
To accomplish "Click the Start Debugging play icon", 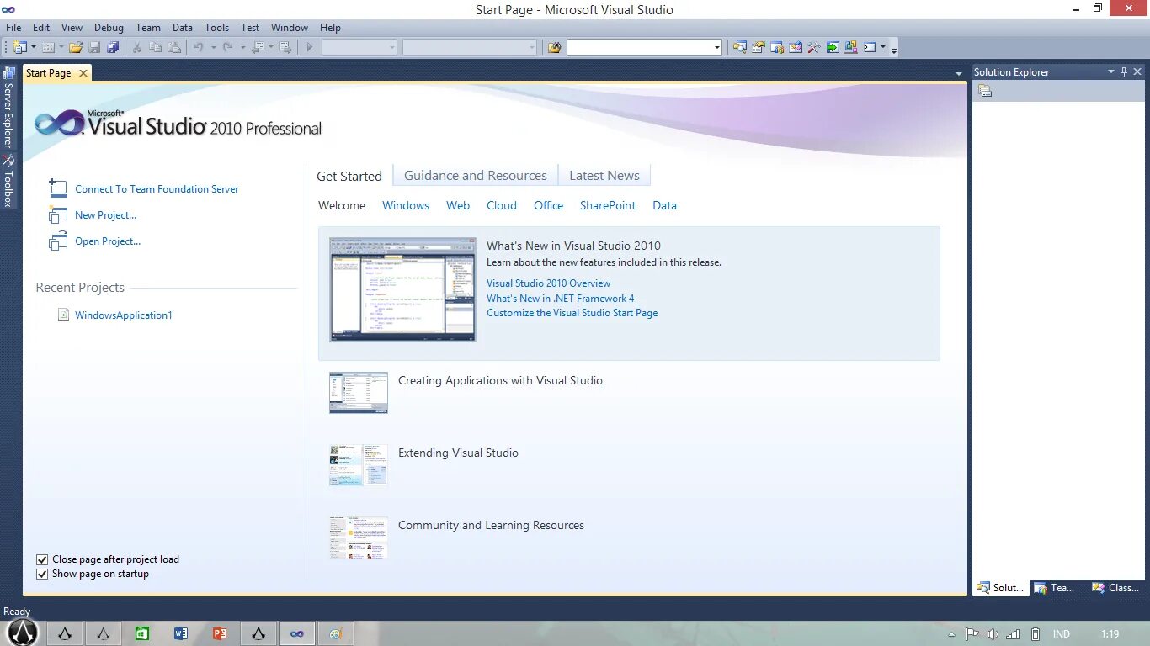I will (310, 47).
